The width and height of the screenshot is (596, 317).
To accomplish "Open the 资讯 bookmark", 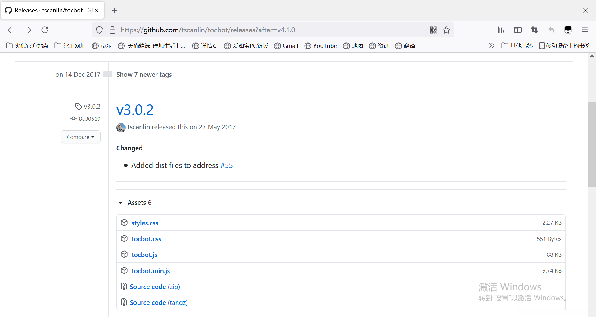I will coord(379,46).
